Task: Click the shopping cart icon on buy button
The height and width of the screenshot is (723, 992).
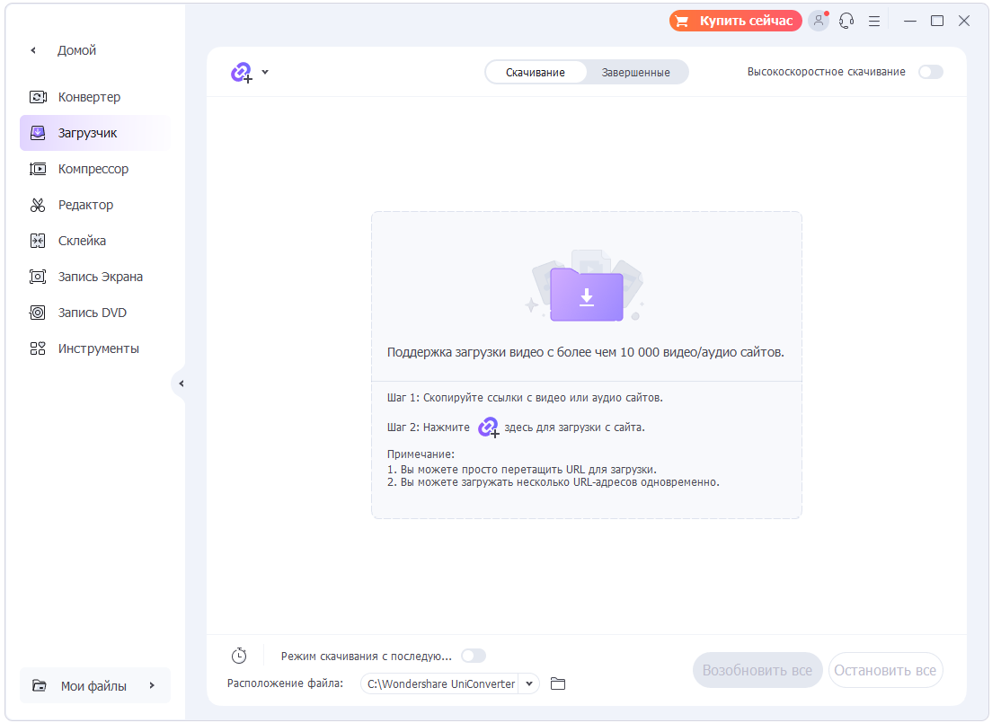Action: 681,21
